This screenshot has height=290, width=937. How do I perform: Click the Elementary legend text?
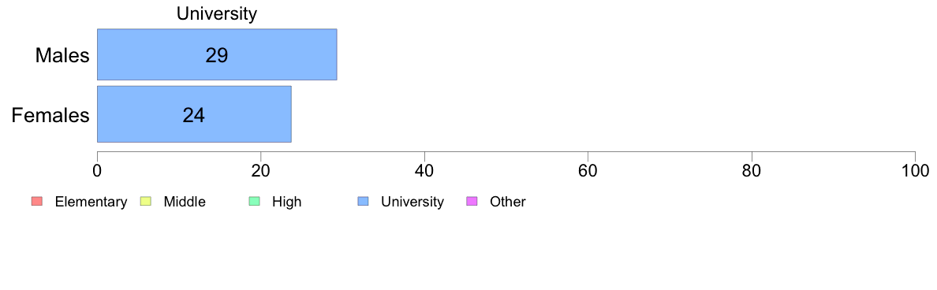pyautogui.click(x=91, y=202)
